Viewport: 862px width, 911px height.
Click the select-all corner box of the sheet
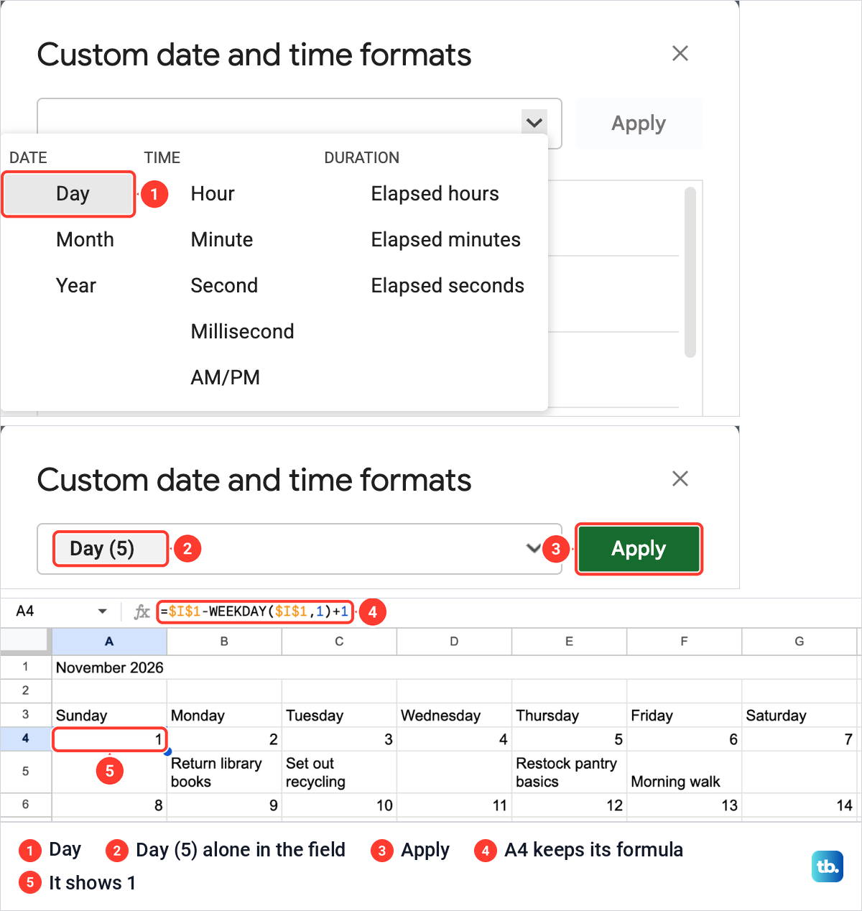(26, 641)
